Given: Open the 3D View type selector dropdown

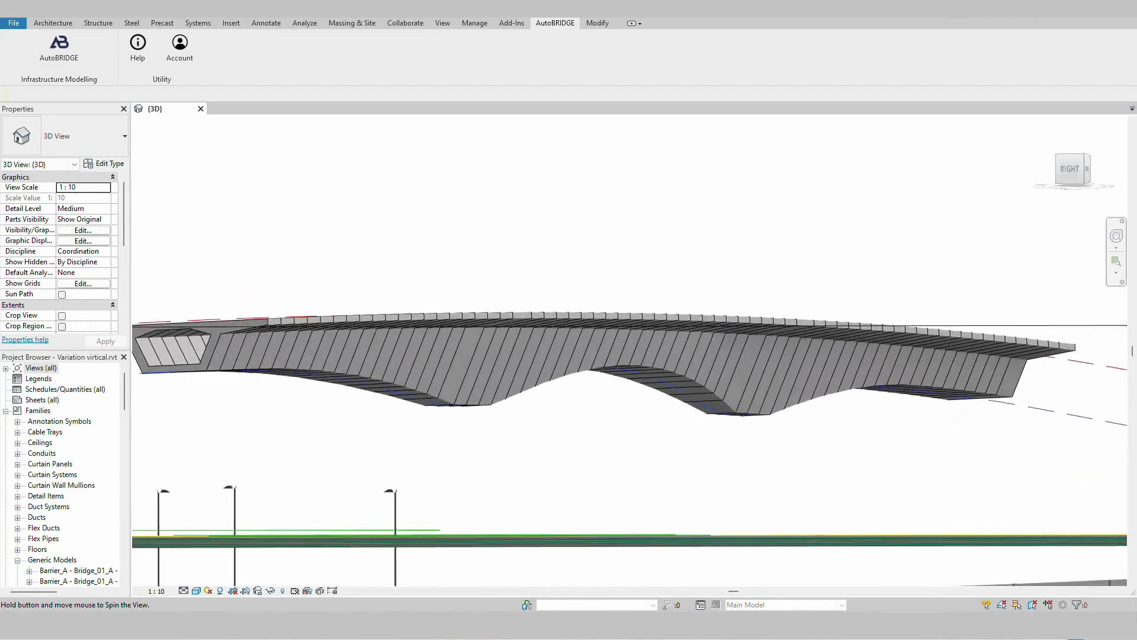Looking at the screenshot, I should 124,136.
